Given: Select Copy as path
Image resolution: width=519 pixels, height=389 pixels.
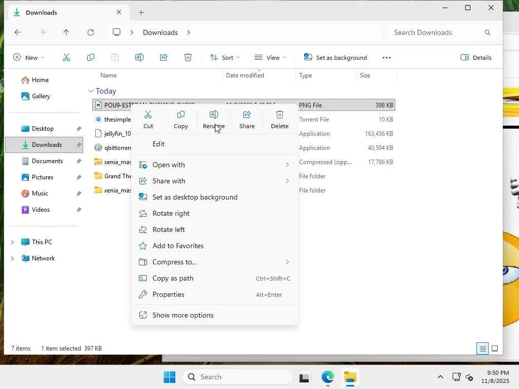Looking at the screenshot, I should tap(214, 278).
